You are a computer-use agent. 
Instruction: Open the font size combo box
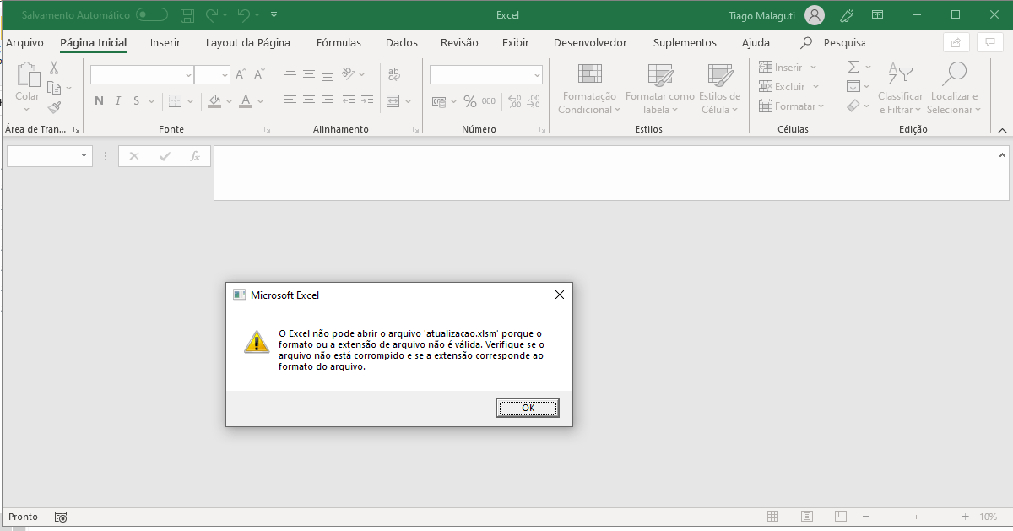[213, 75]
